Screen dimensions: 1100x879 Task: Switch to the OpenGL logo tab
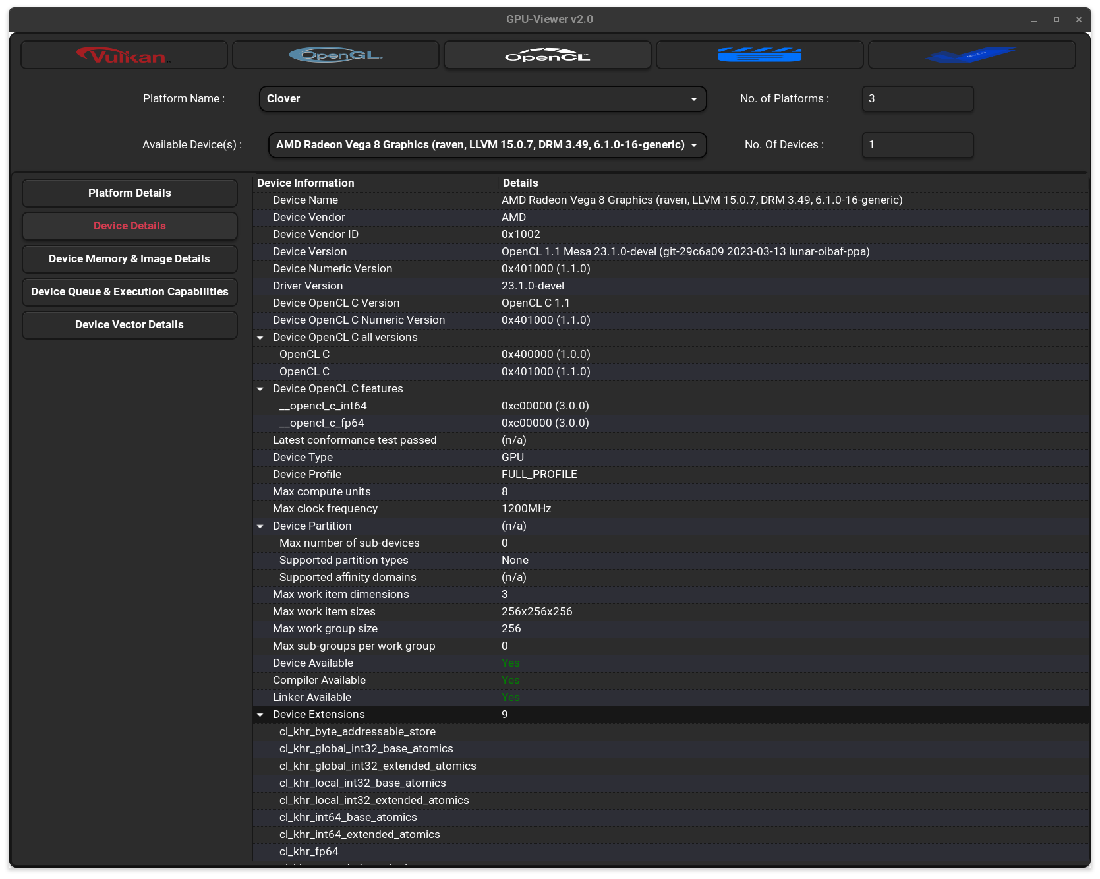click(335, 55)
